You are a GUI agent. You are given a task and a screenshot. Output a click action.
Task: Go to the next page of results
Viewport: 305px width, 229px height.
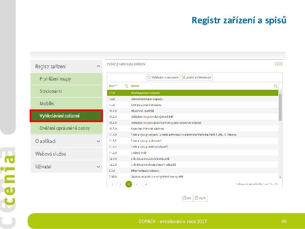(x=137, y=184)
